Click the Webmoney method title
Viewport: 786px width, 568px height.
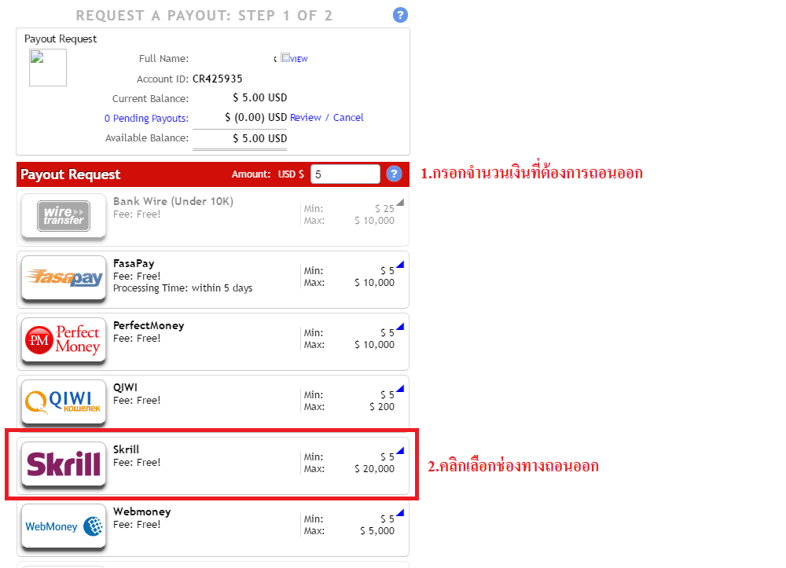pyautogui.click(x=141, y=511)
